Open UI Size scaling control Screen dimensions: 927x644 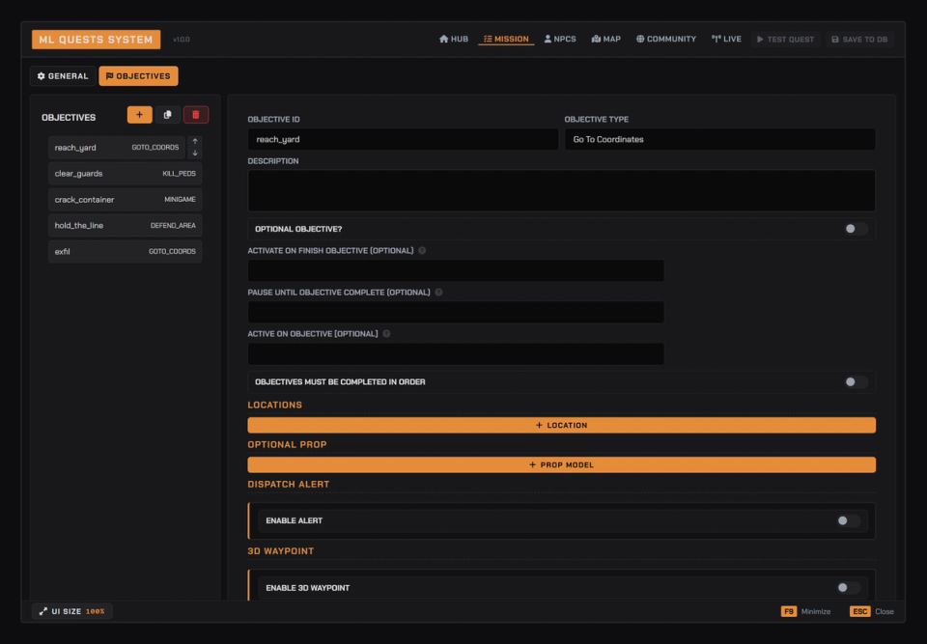(x=72, y=611)
